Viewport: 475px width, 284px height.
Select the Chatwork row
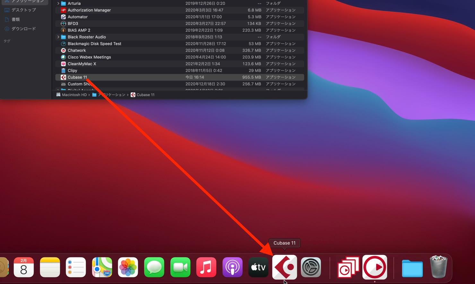[179, 50]
